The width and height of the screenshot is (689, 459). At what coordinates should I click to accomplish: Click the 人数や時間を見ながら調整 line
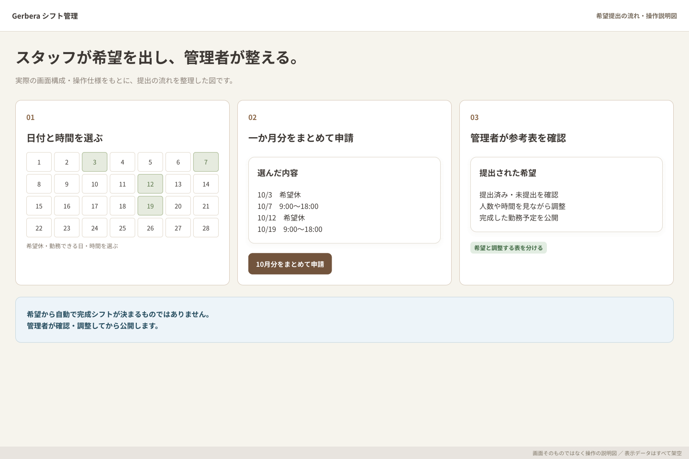tap(522, 207)
